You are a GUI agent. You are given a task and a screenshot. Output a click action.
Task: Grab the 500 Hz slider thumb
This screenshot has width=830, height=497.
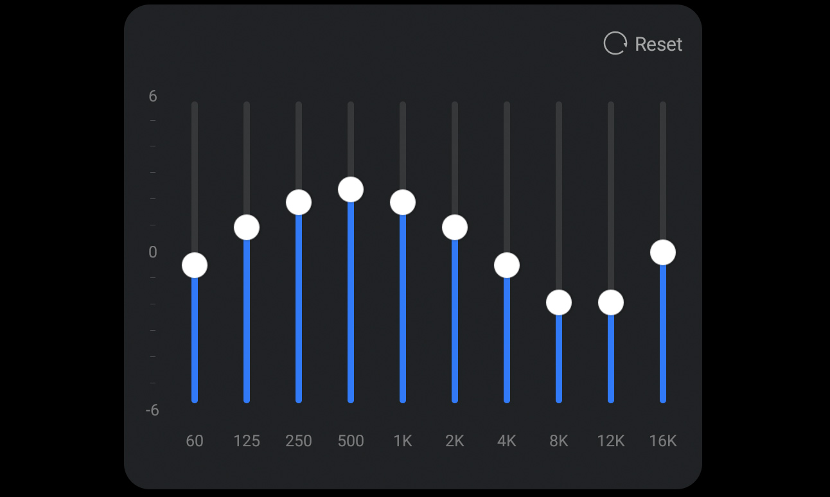[351, 189]
